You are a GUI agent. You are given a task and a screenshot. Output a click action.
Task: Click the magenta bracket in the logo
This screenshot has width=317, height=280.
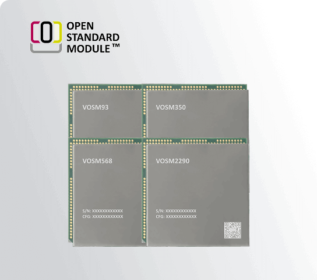(35, 32)
